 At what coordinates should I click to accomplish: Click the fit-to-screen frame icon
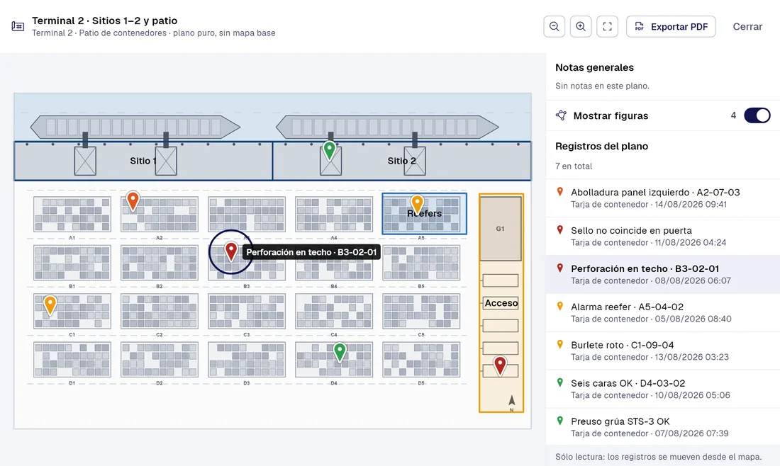click(608, 26)
